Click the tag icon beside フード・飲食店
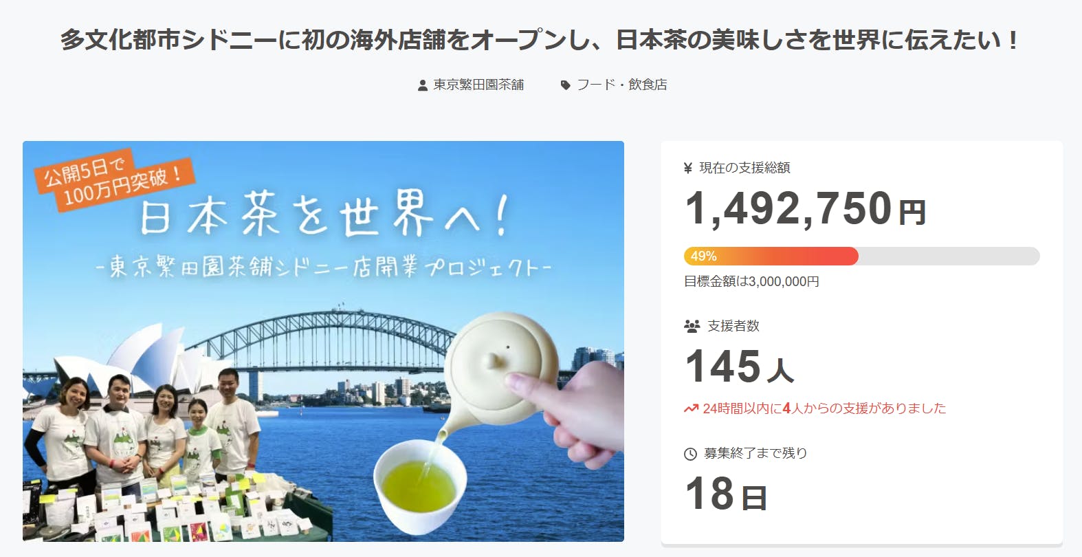Viewport: 1082px width, 557px height. click(565, 85)
